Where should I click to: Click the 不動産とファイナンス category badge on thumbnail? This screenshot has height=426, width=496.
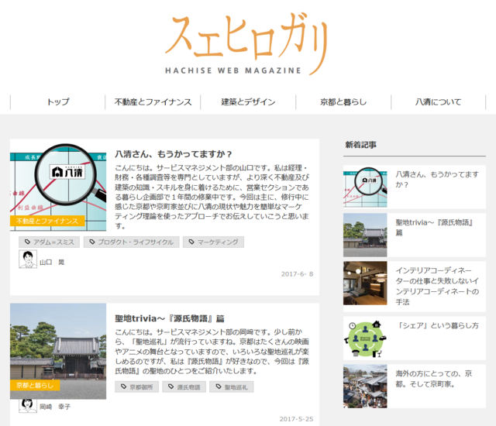(x=47, y=221)
